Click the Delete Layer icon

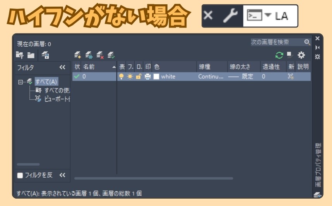(100, 55)
